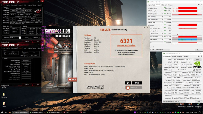Open SPD tab in CPU-Z memory timings window
Viewport: 203px width, 114px height.
[x=25, y=48]
